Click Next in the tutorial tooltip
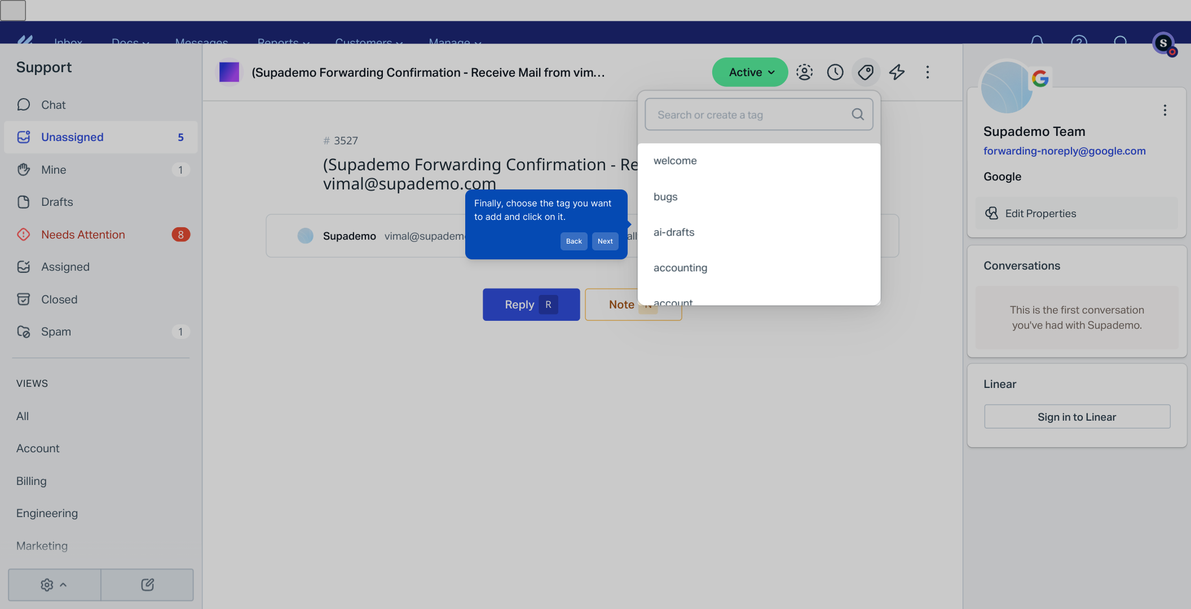The height and width of the screenshot is (609, 1191). 605,241
